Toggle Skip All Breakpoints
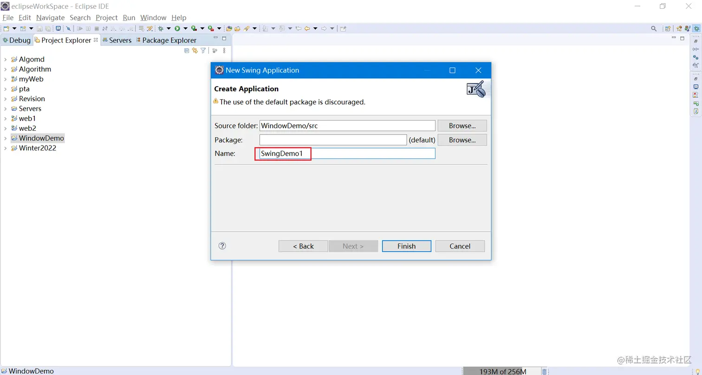Viewport: 702px width, 375px height. coord(68,28)
